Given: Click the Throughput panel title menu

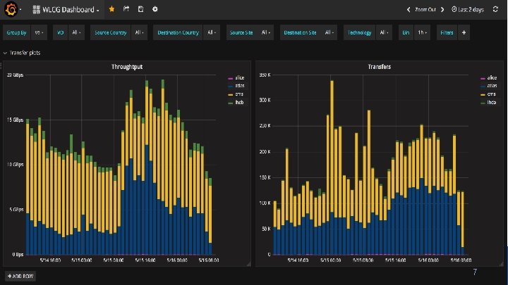Looking at the screenshot, I should [x=127, y=67].
